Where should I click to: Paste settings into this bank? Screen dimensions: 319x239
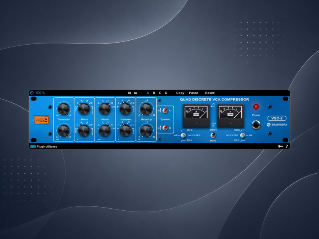click(193, 93)
